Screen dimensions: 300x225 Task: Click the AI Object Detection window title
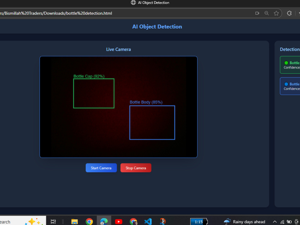coord(153,2)
